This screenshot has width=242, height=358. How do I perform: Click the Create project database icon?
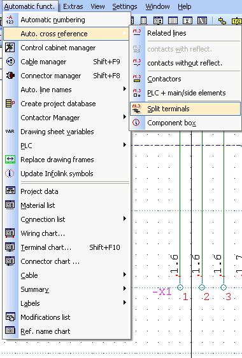click(x=10, y=104)
